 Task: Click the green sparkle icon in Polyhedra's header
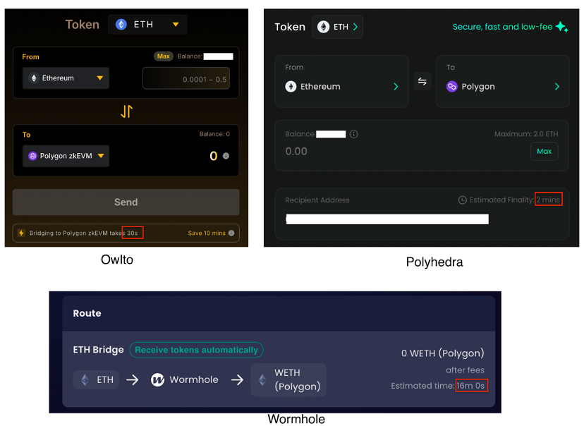pos(561,27)
